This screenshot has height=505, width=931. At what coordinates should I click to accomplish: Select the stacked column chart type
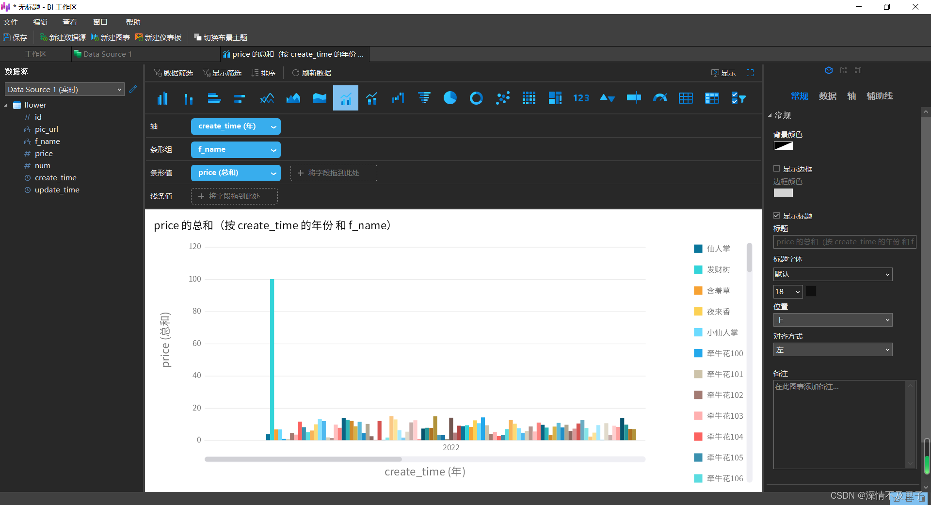189,98
